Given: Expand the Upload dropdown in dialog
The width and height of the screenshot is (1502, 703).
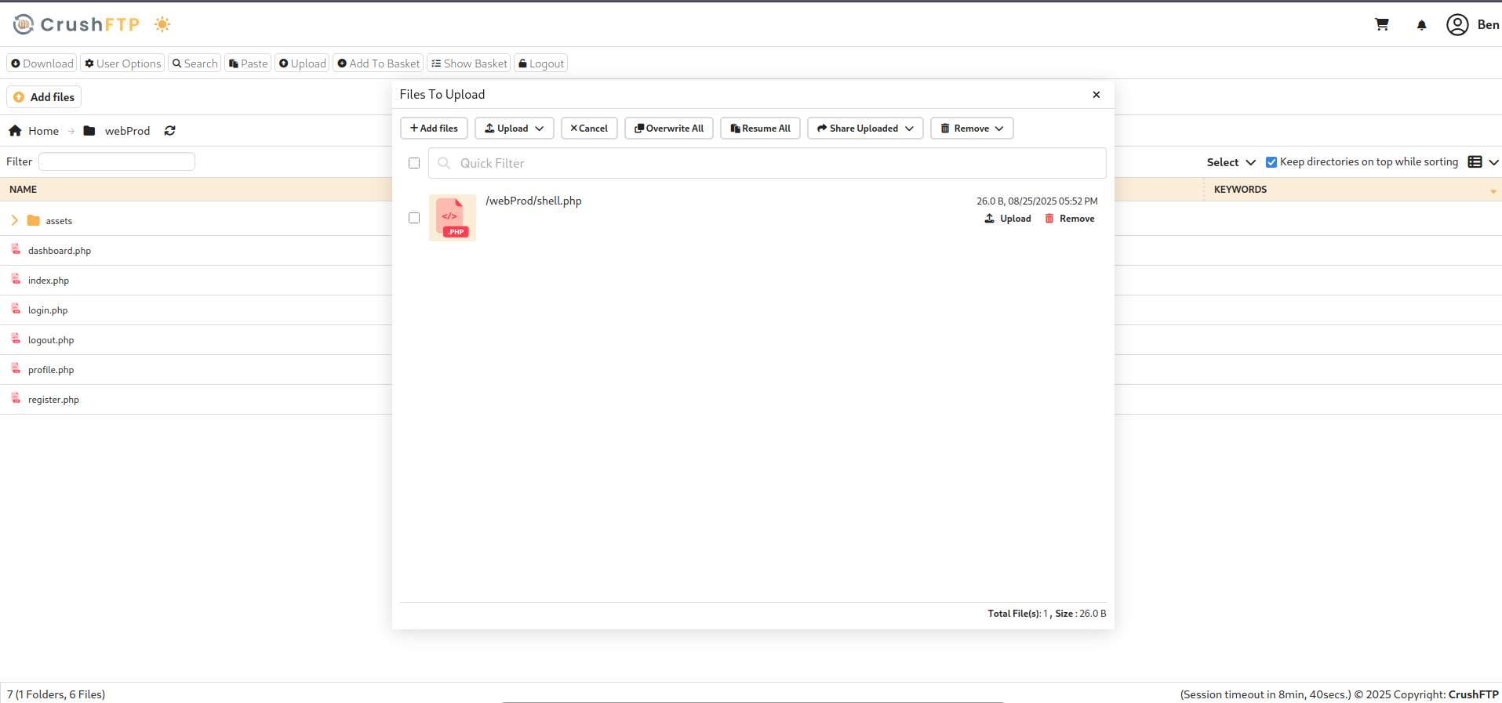Looking at the screenshot, I should click(514, 129).
